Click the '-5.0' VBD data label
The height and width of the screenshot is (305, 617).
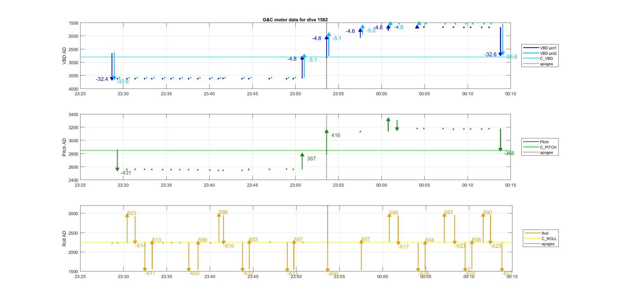click(371, 31)
